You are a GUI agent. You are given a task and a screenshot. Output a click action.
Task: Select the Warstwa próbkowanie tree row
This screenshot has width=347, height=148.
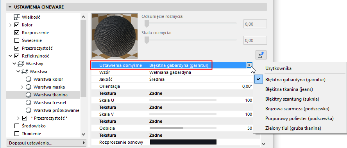tap(43, 110)
